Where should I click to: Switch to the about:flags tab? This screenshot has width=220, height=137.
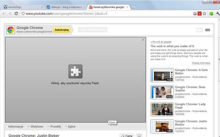pos(23,7)
